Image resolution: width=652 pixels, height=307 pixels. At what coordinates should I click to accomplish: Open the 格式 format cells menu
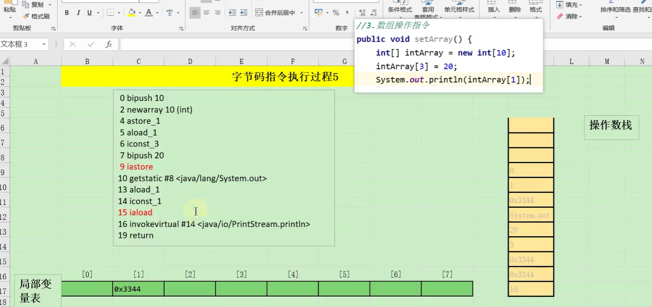[536, 9]
